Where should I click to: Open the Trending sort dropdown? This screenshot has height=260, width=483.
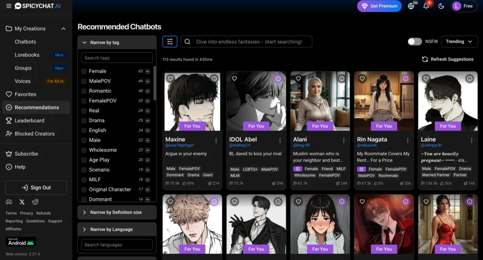point(459,41)
